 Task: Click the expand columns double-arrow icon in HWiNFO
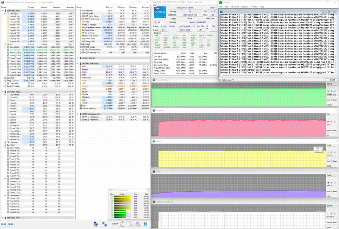click(x=4, y=224)
